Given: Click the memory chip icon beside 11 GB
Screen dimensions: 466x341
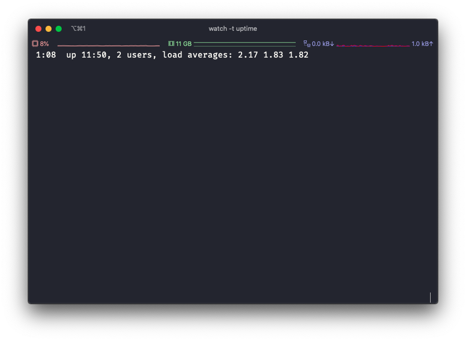Looking at the screenshot, I should (x=170, y=43).
